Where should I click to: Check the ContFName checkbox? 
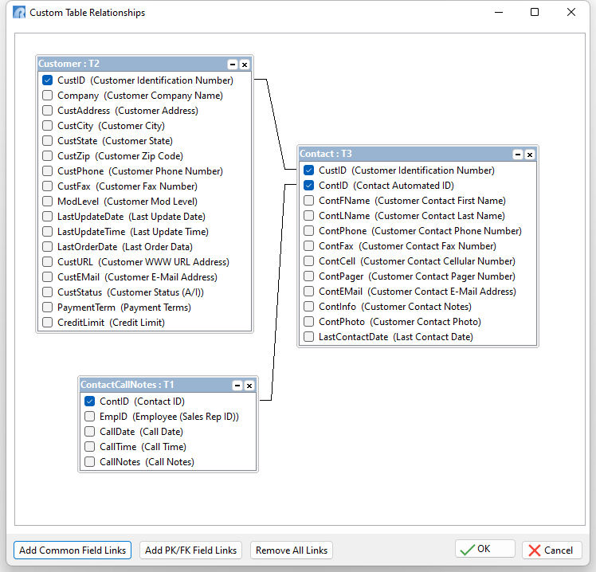coord(308,200)
